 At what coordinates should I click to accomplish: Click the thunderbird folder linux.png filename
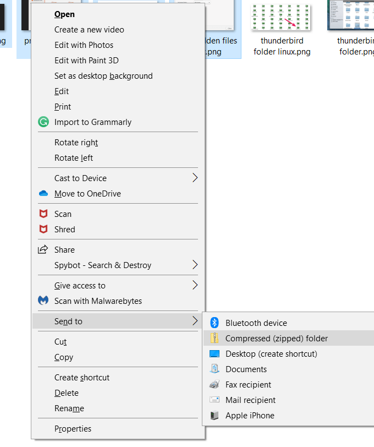coord(282,46)
